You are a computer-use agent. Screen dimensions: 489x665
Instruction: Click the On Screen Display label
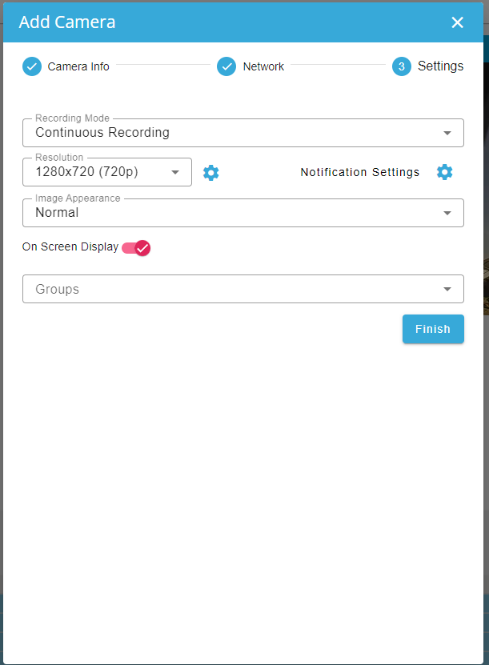70,247
